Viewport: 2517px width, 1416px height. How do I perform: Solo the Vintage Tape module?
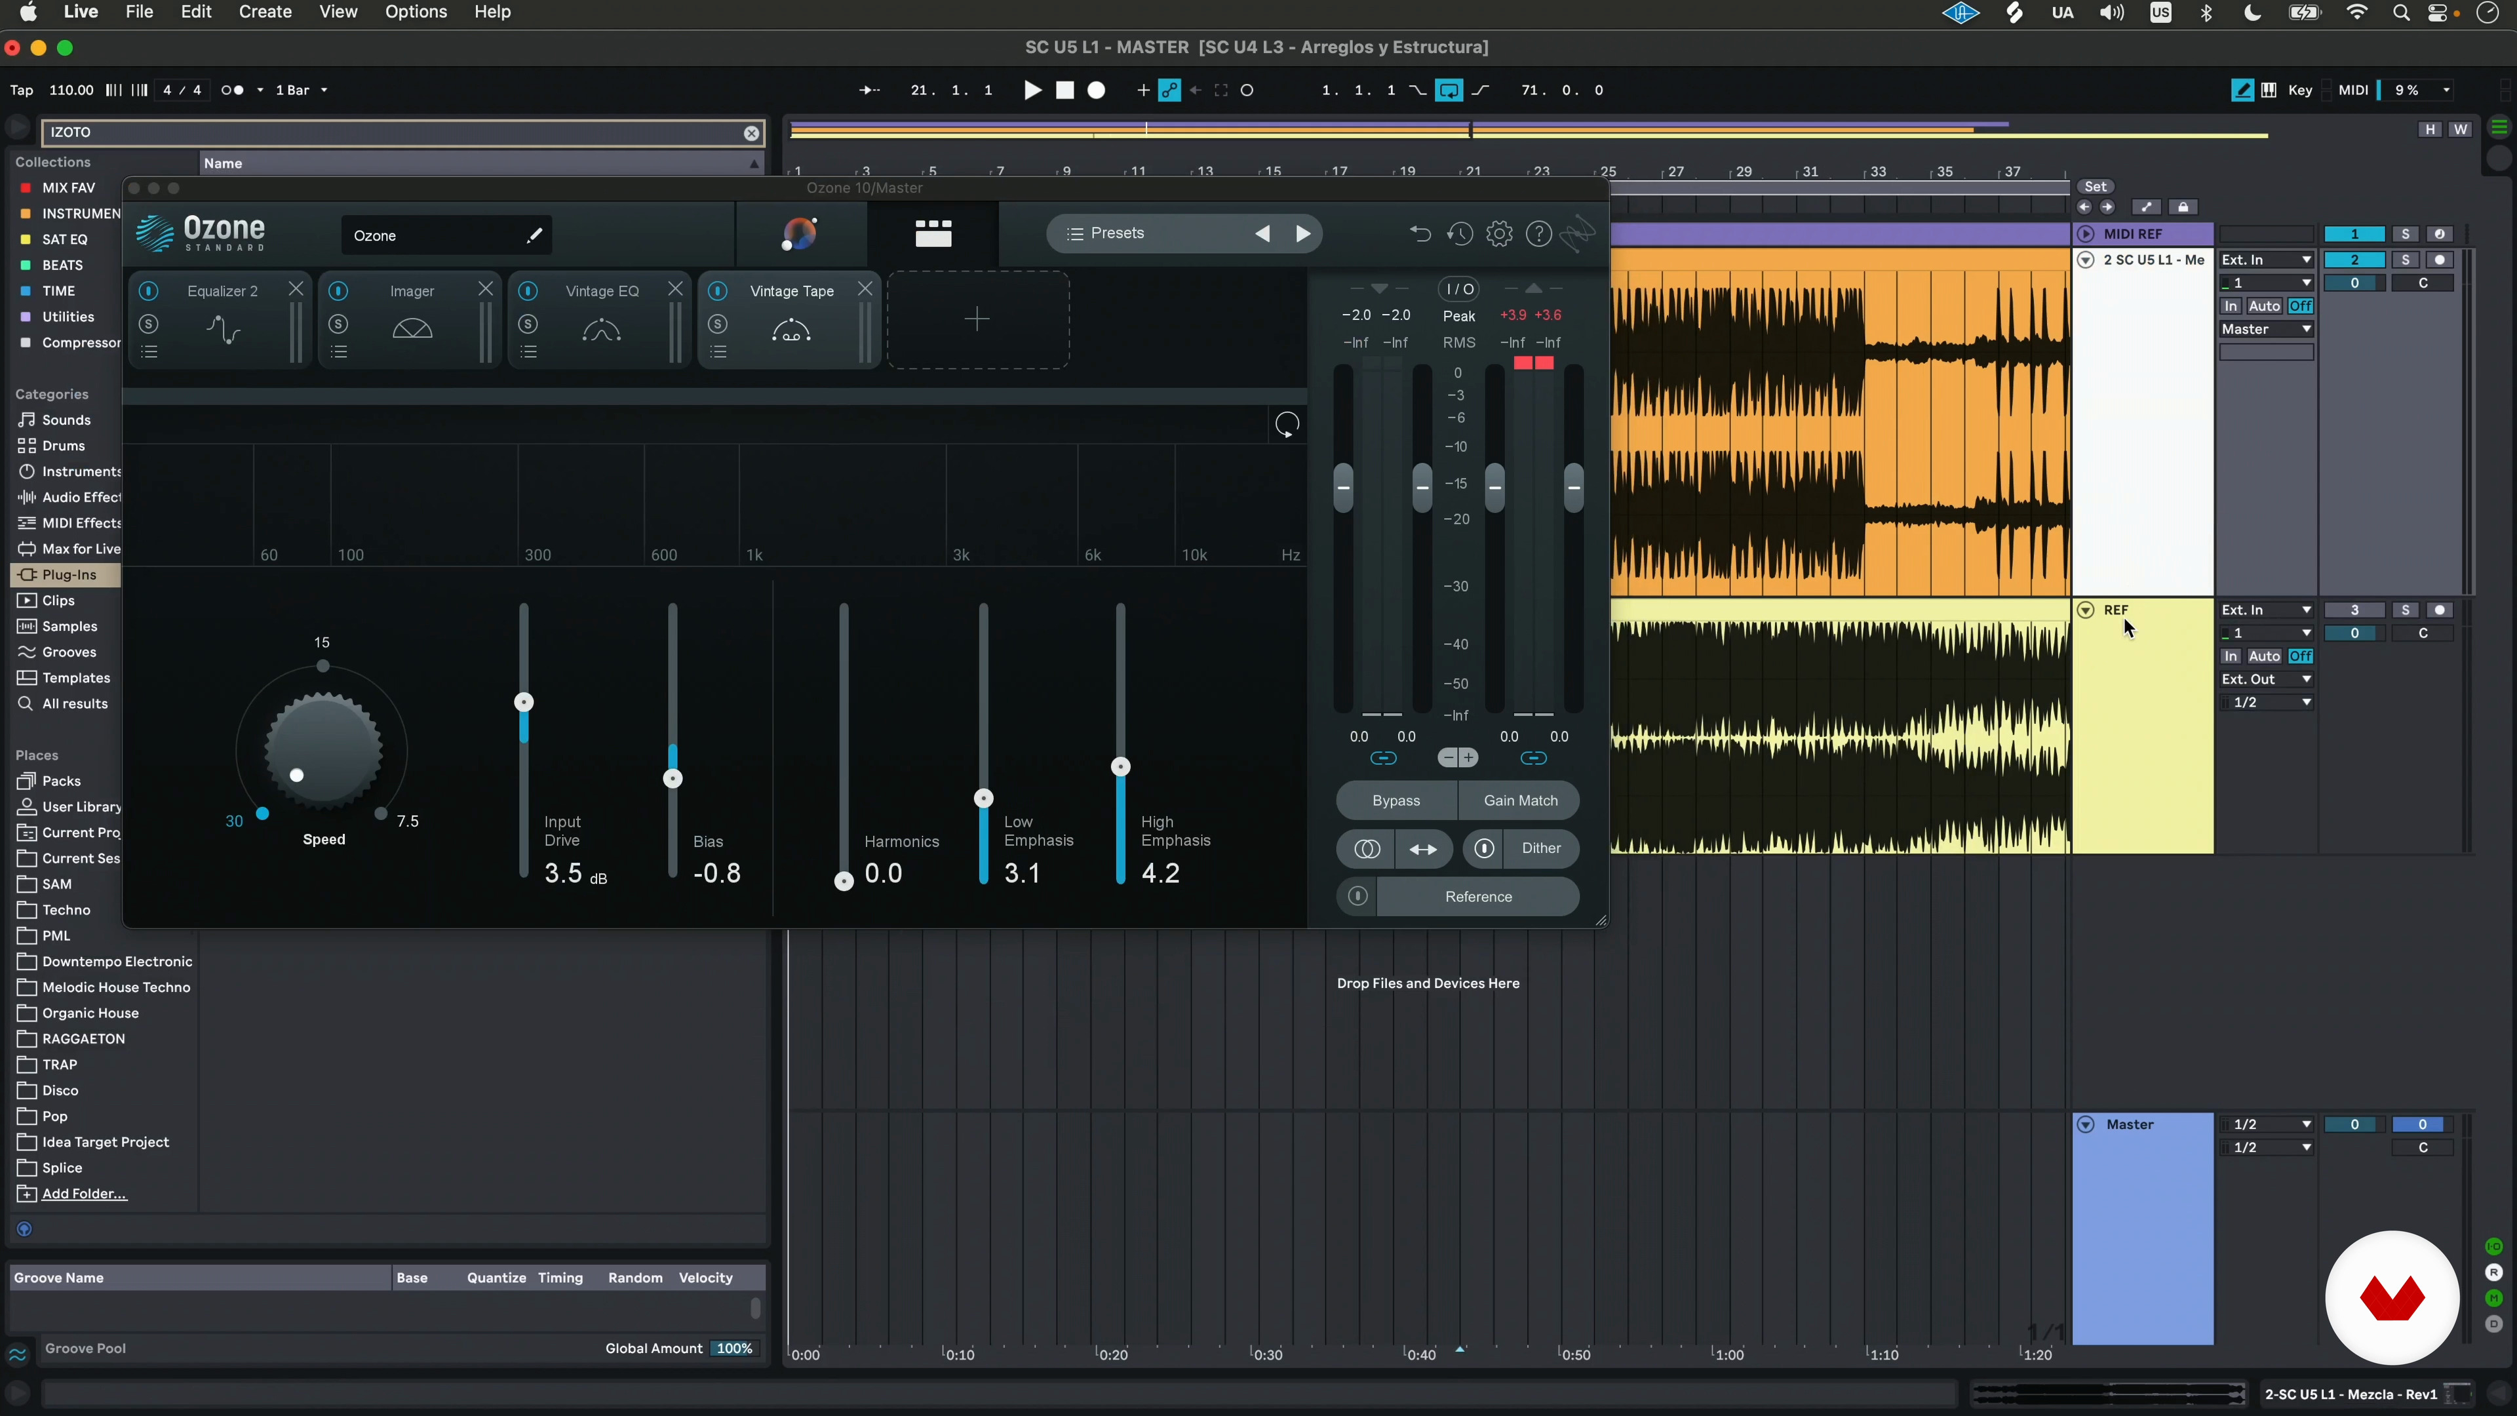717,323
